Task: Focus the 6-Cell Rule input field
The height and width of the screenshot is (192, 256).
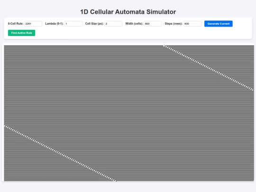Action: click(x=33, y=24)
